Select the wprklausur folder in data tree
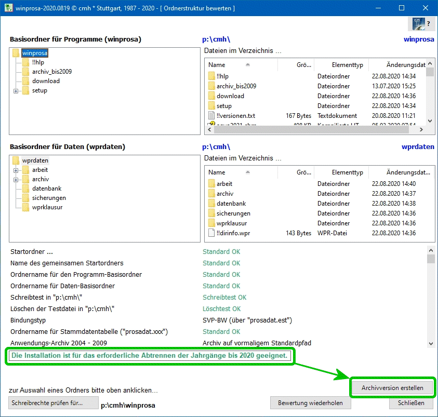Viewport: 438px width, 417px height. [x=47, y=207]
